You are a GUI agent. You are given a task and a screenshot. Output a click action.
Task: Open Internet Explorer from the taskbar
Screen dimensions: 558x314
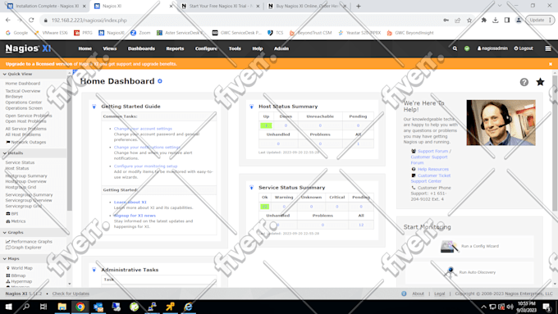pyautogui.click(x=188, y=307)
